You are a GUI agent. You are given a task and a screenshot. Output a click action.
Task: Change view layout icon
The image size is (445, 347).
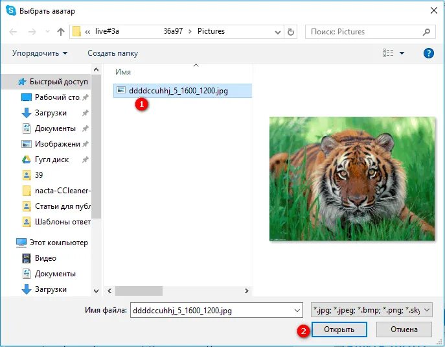coord(387,53)
